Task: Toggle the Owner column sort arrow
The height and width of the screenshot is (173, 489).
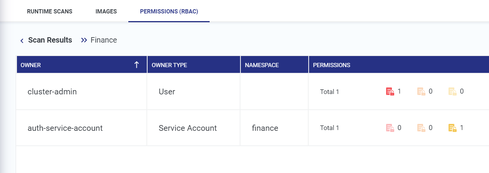Action: [x=136, y=65]
